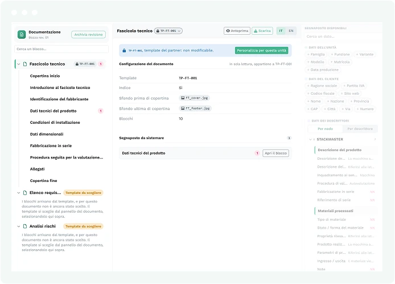This screenshot has height=284, width=395.
Task: Select Allegati block
Action: (x=37, y=169)
